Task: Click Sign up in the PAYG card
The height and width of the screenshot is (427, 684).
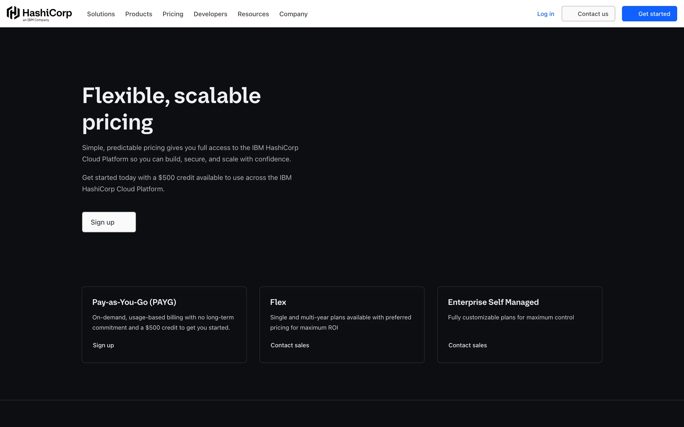Action: point(103,345)
